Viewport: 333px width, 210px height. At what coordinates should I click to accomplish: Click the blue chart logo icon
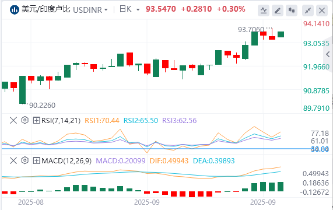click(x=15, y=10)
